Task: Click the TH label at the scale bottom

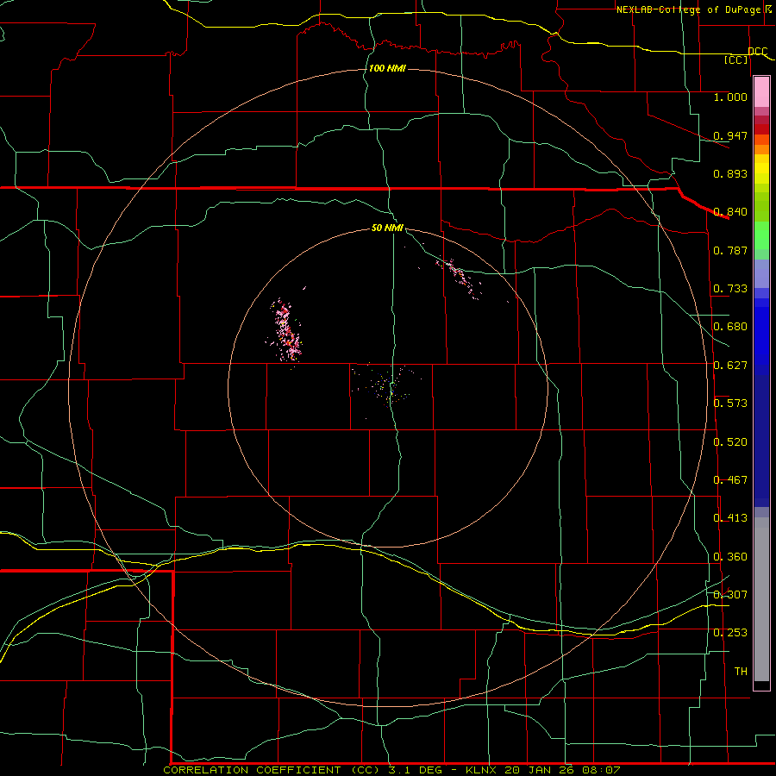Action: pos(741,672)
